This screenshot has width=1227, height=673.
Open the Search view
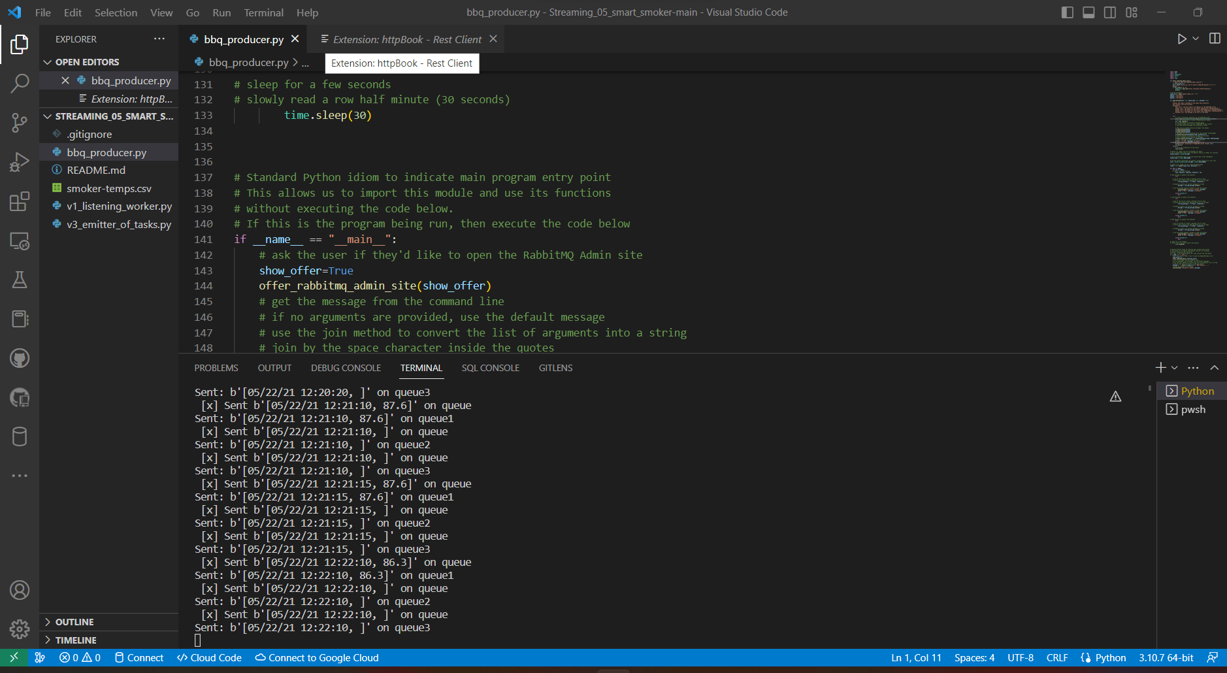20,83
